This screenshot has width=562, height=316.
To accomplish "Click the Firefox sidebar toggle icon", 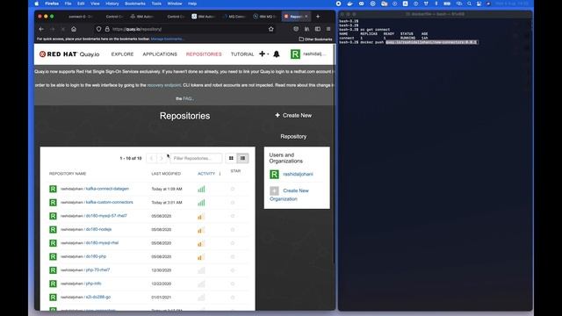I will coord(318,29).
